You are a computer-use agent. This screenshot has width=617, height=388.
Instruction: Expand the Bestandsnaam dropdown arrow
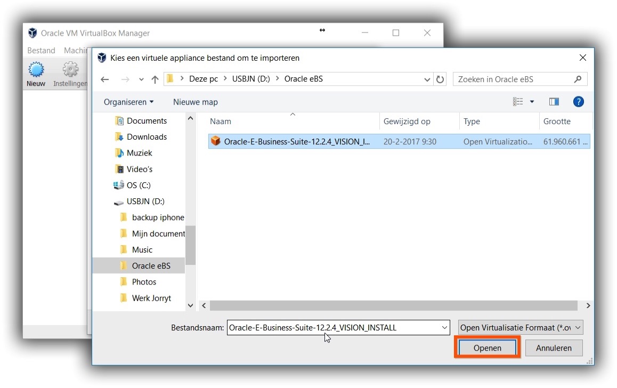point(444,328)
